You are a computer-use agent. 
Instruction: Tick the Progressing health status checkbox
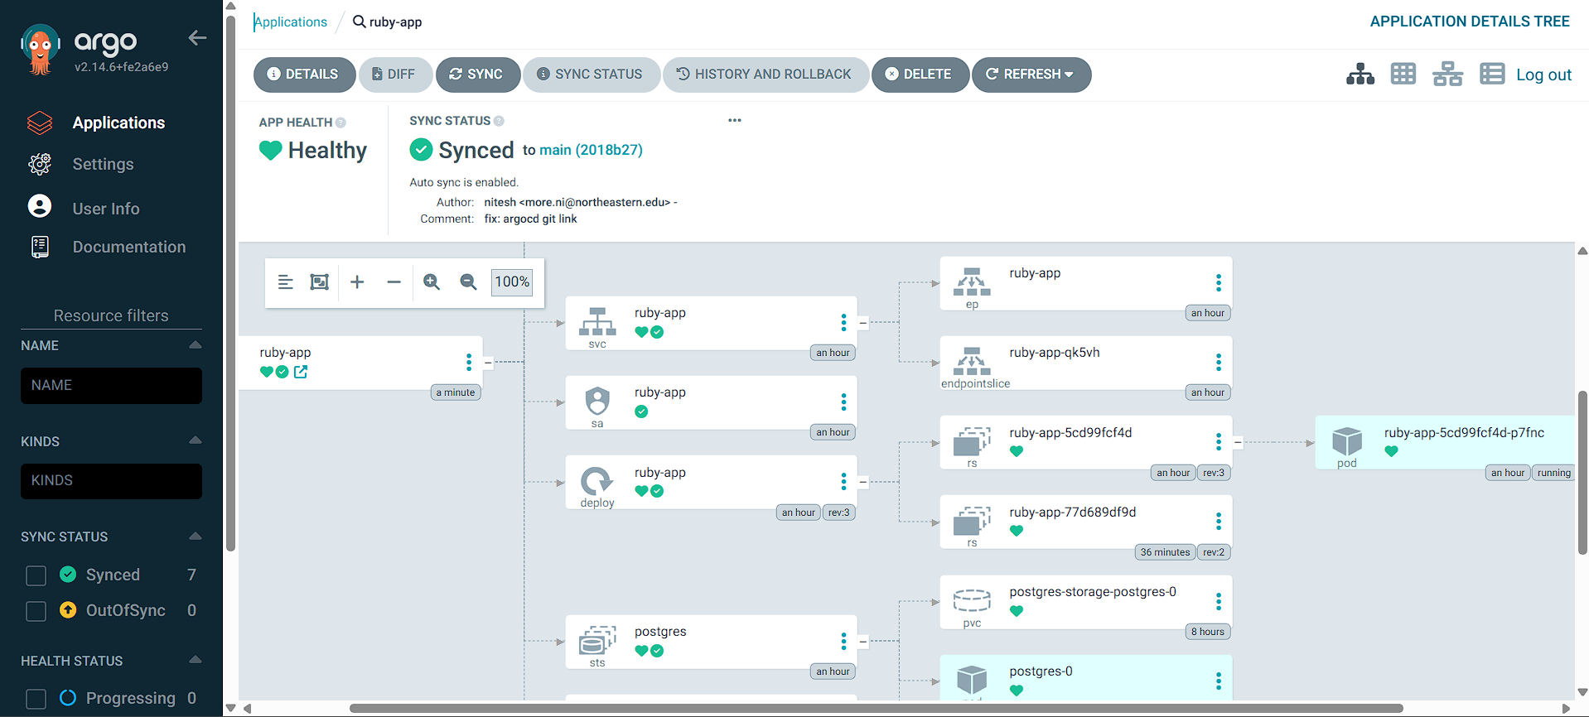pyautogui.click(x=36, y=699)
